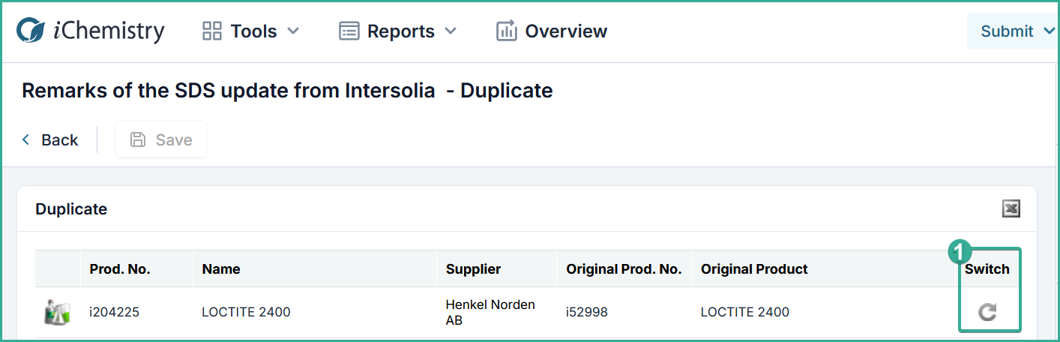Select product number i204225

coord(114,312)
